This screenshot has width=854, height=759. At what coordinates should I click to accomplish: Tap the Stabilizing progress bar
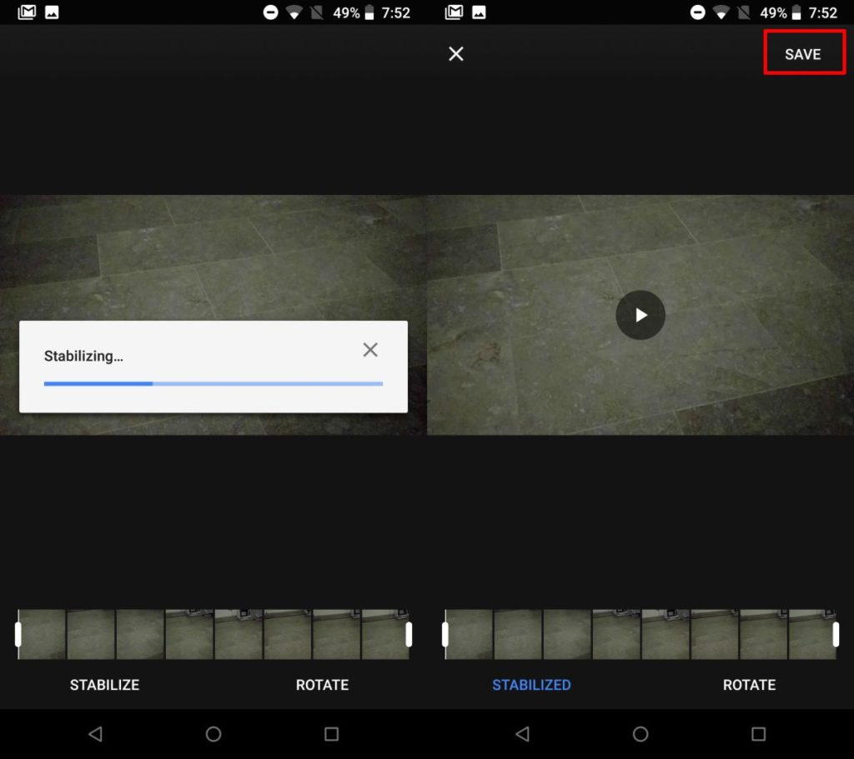coord(212,383)
